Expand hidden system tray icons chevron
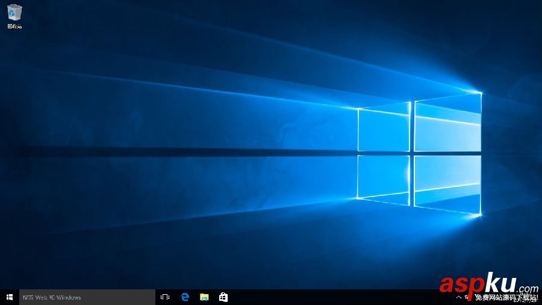This screenshot has width=542, height=305. click(x=459, y=297)
